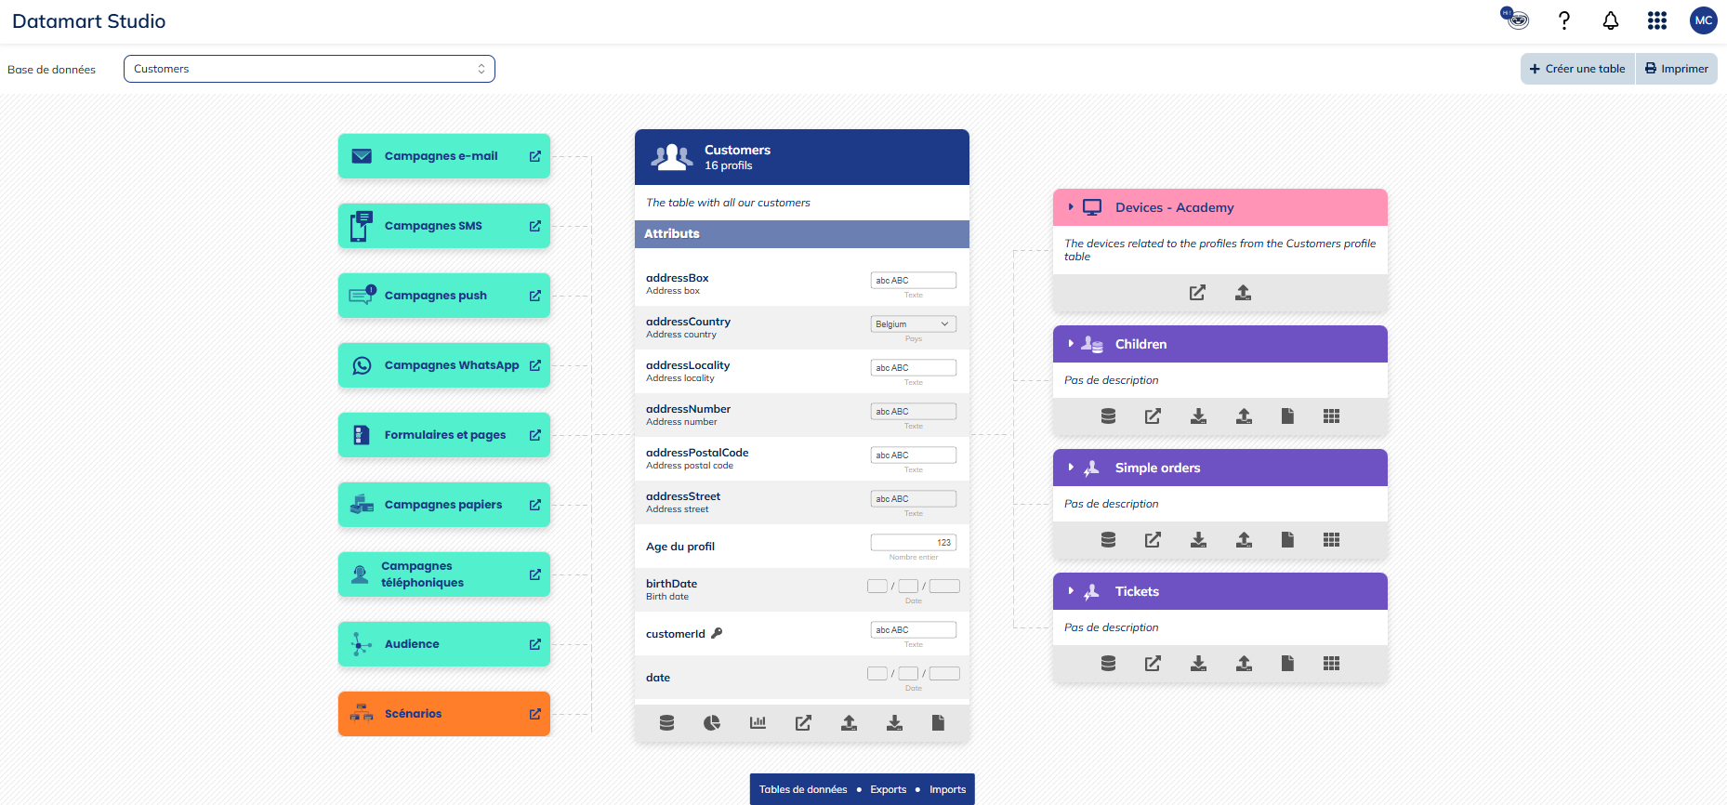Click download icon under Simple orders table
This screenshot has width=1727, height=805.
click(x=1198, y=540)
